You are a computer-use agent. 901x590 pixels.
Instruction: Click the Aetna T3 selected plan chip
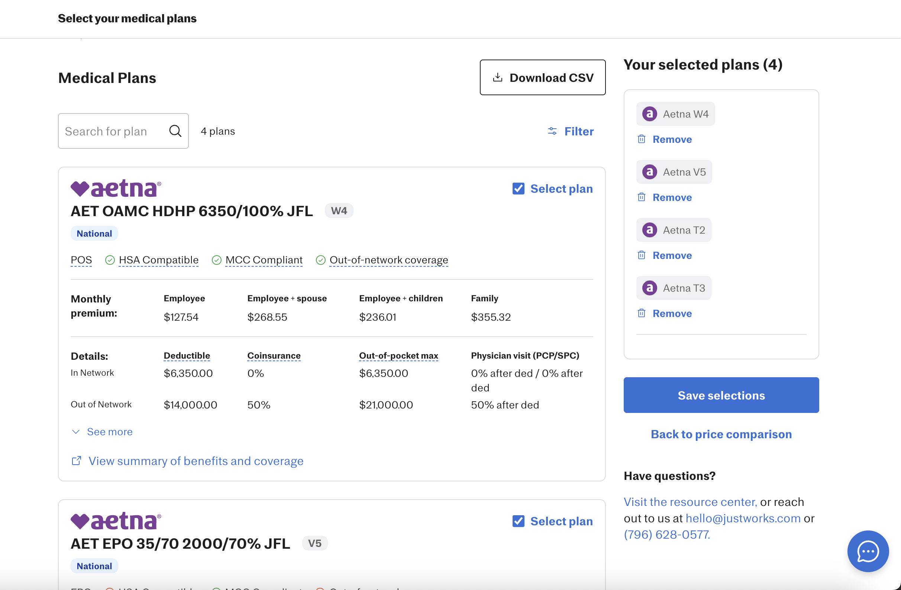674,288
